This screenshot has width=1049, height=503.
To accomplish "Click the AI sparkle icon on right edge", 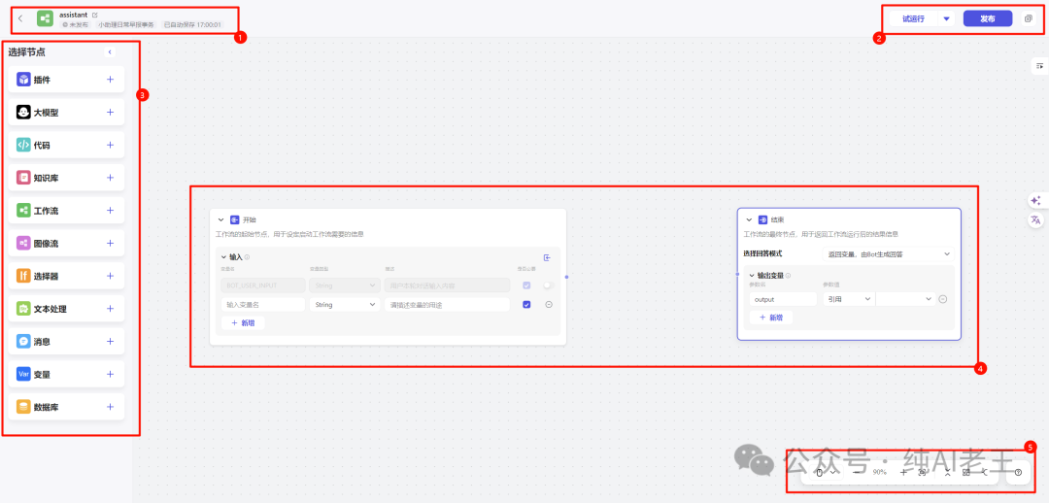I will (x=1035, y=201).
